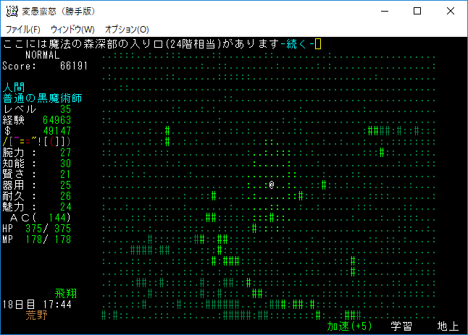Click the 加速(+5) speed status
Screen dimensions: 468x335
[349, 326]
